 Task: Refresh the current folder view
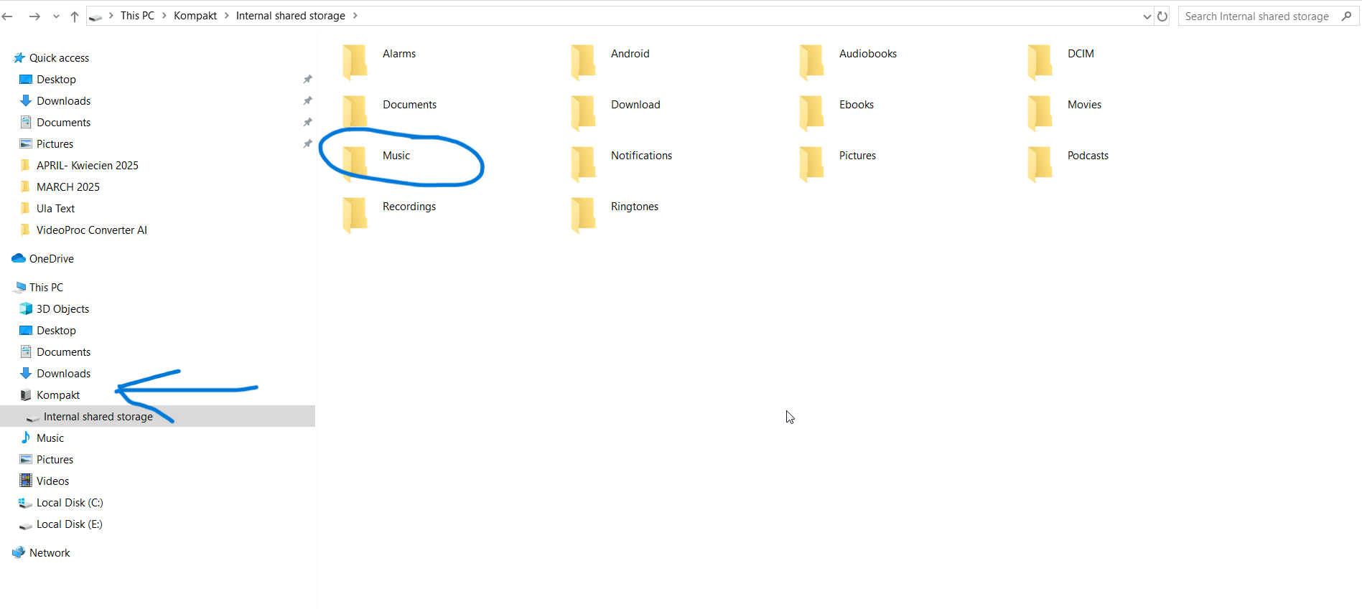coord(1162,16)
